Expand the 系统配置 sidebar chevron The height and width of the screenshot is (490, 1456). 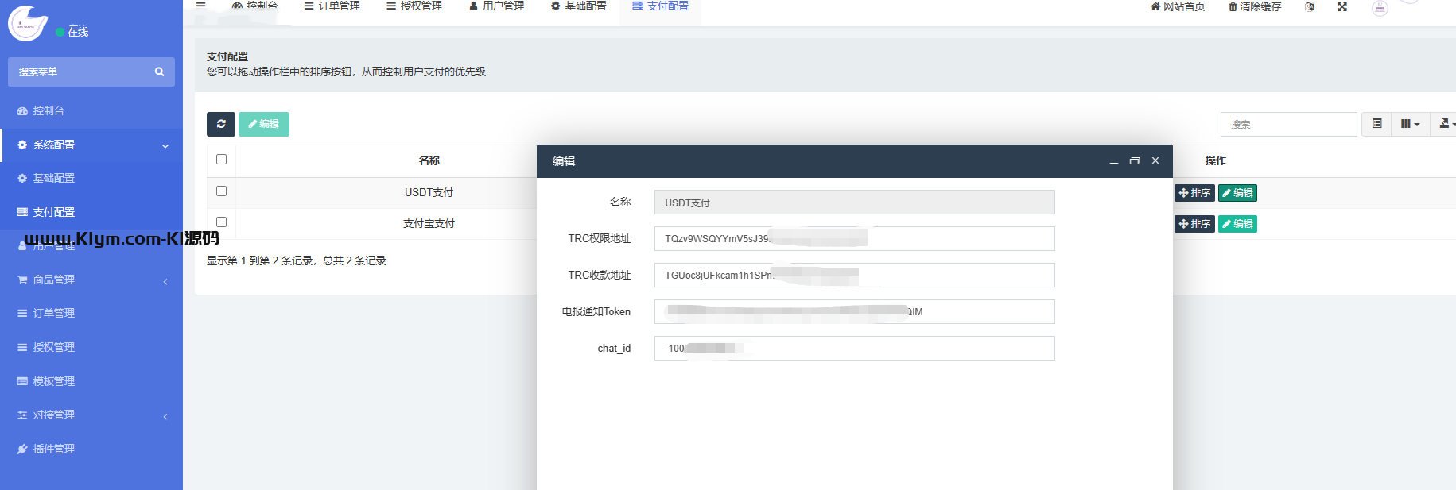[x=165, y=146]
